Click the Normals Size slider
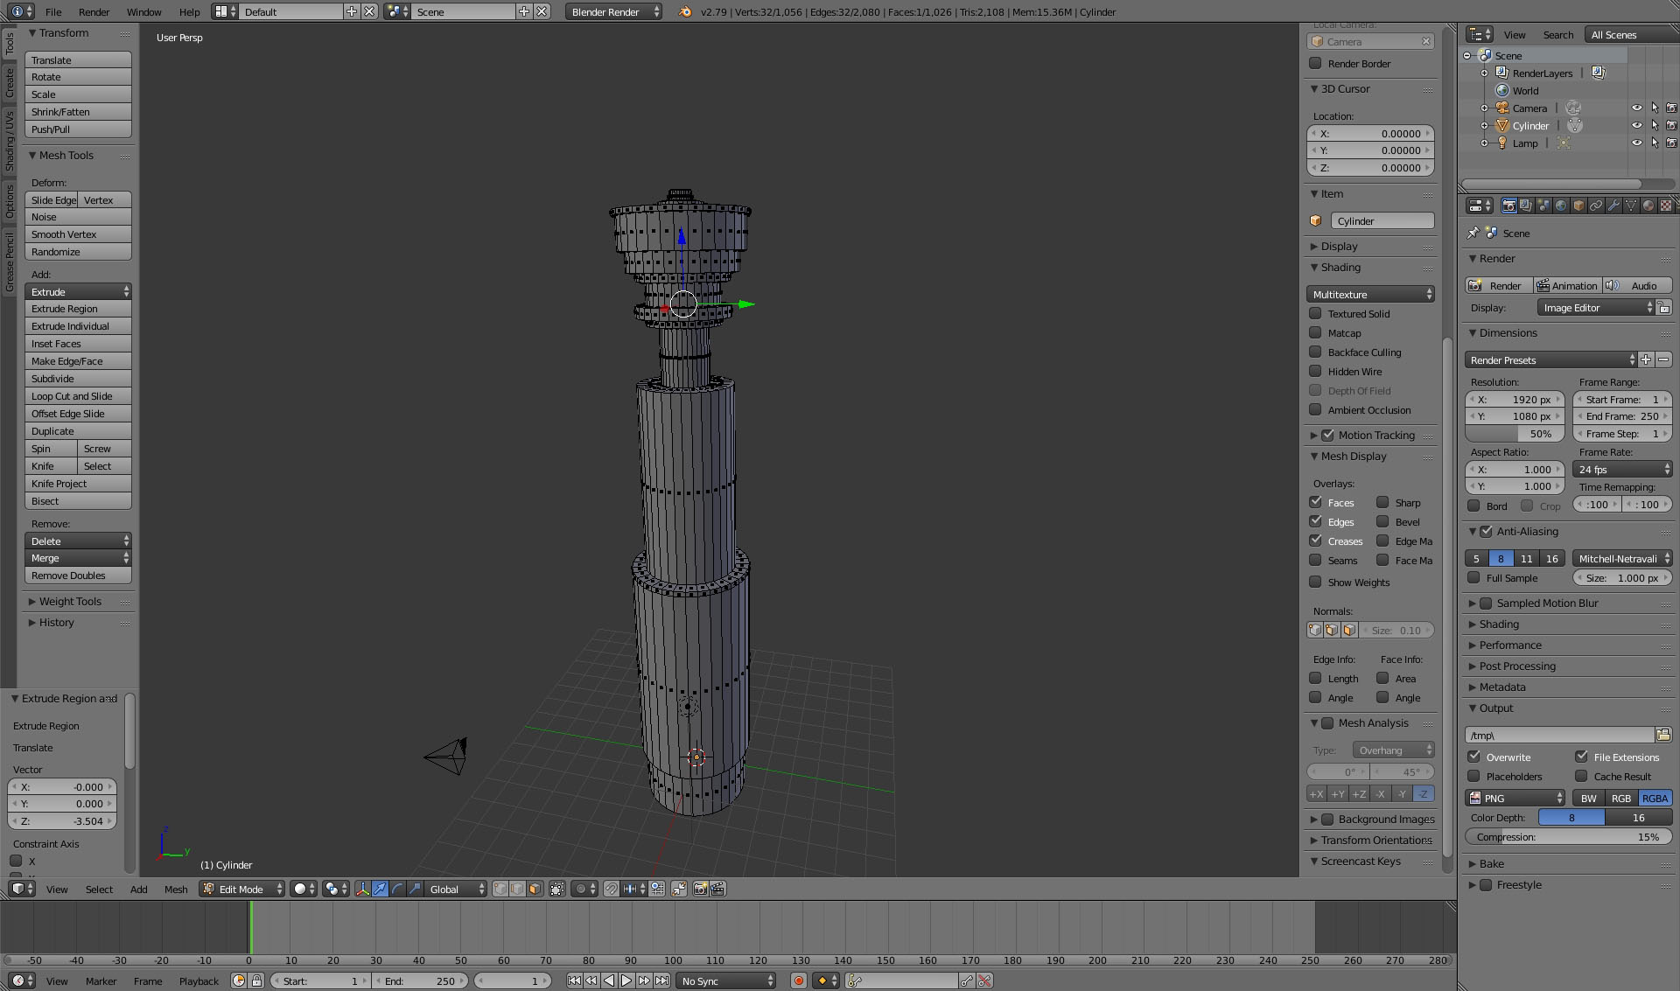Image resolution: width=1680 pixels, height=991 pixels. click(1397, 630)
